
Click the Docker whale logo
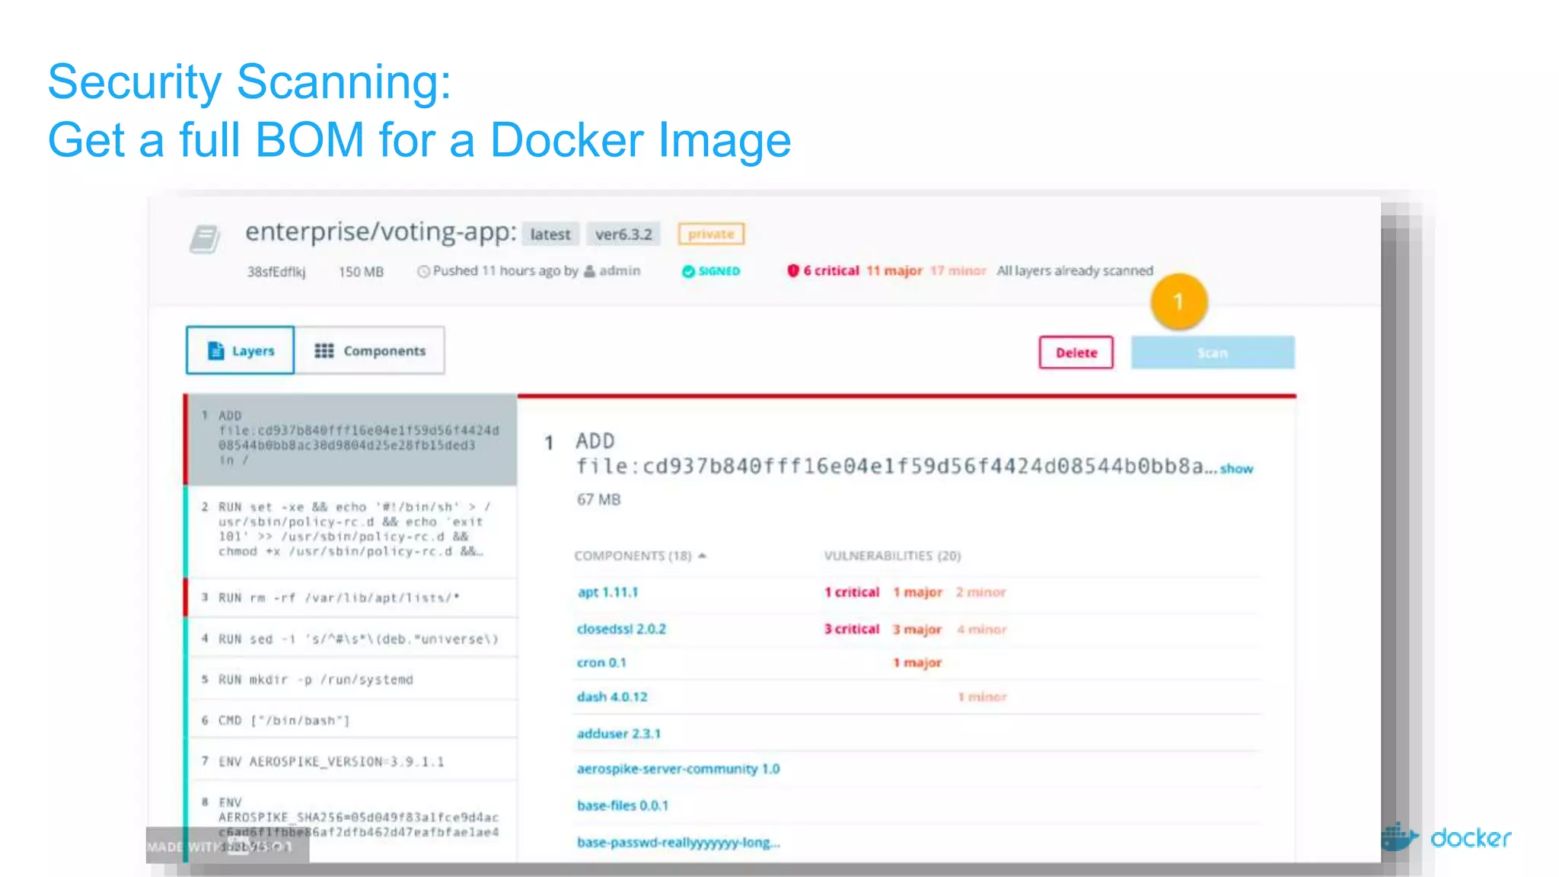coord(1399,837)
